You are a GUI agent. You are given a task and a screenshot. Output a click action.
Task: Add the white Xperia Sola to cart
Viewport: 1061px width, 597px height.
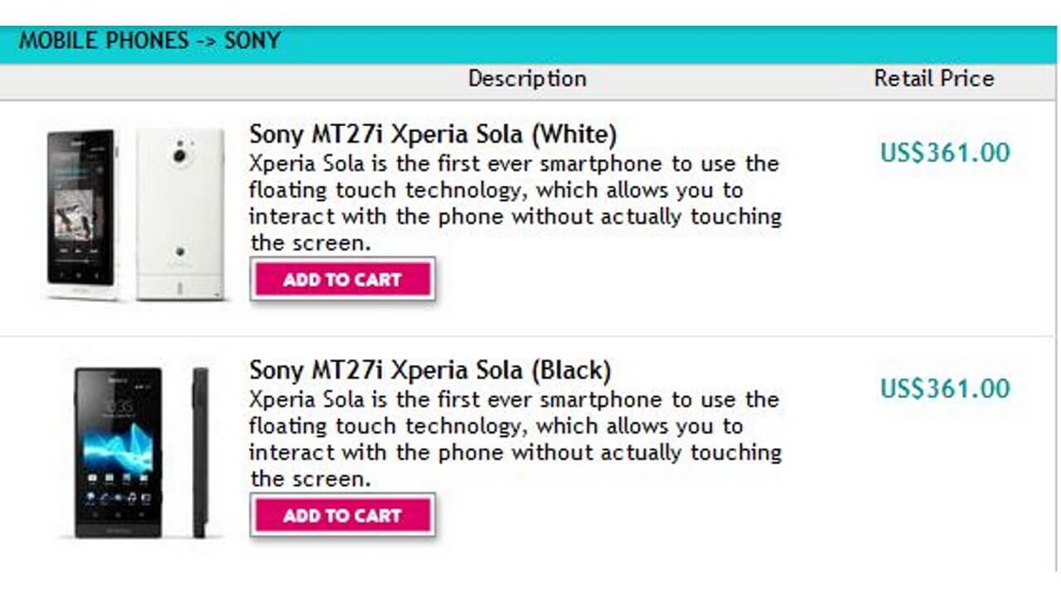click(x=342, y=279)
